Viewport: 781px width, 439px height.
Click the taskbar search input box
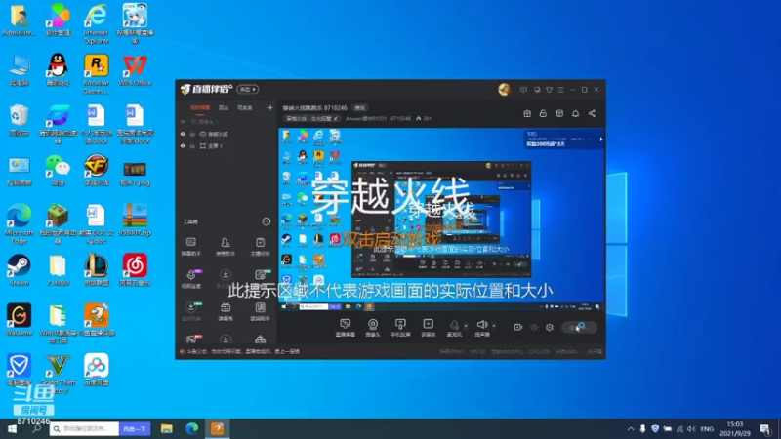click(x=84, y=428)
